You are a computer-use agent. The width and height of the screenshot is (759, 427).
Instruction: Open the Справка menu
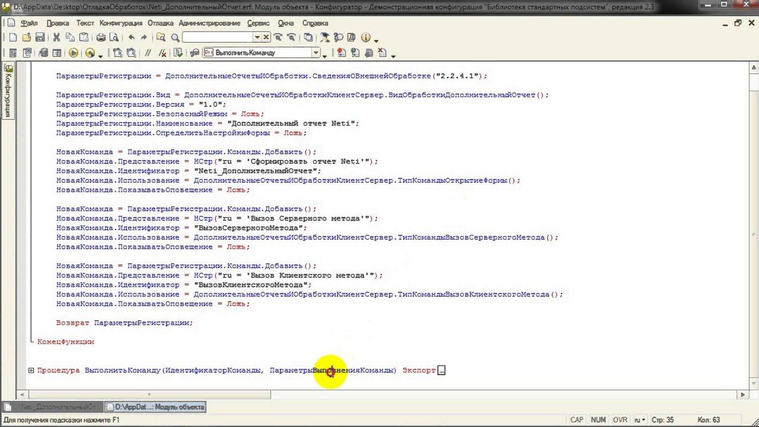315,23
